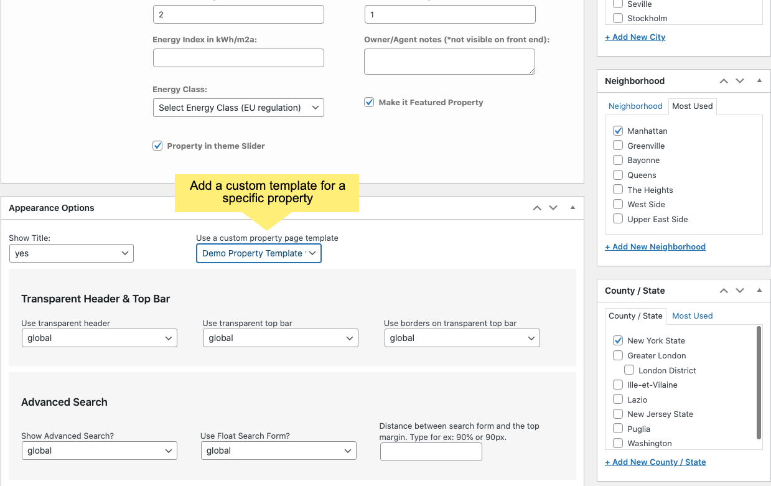The image size is (771, 486).
Task: Click the Advanced Search section heading
Action: 64,402
